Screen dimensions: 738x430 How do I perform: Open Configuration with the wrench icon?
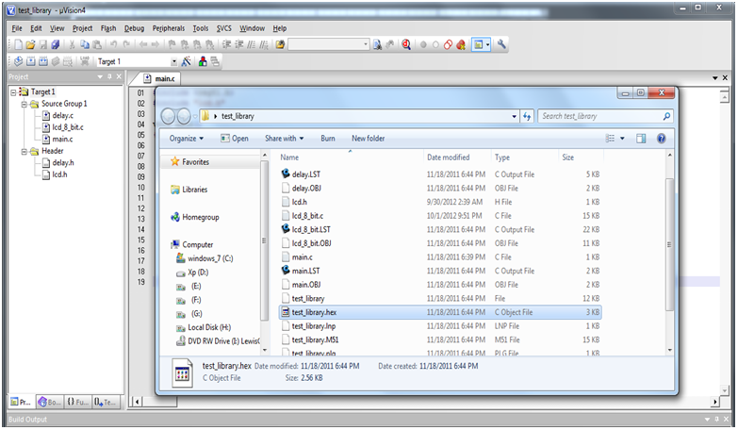[x=501, y=44]
